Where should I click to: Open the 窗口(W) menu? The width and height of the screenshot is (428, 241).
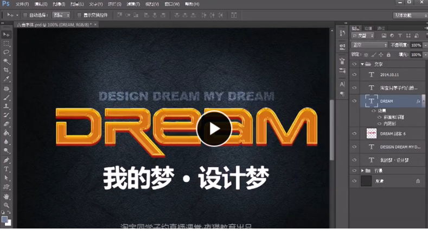click(172, 4)
